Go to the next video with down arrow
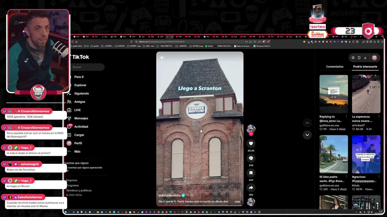Screen dimensions: 387x217 (x=307, y=135)
